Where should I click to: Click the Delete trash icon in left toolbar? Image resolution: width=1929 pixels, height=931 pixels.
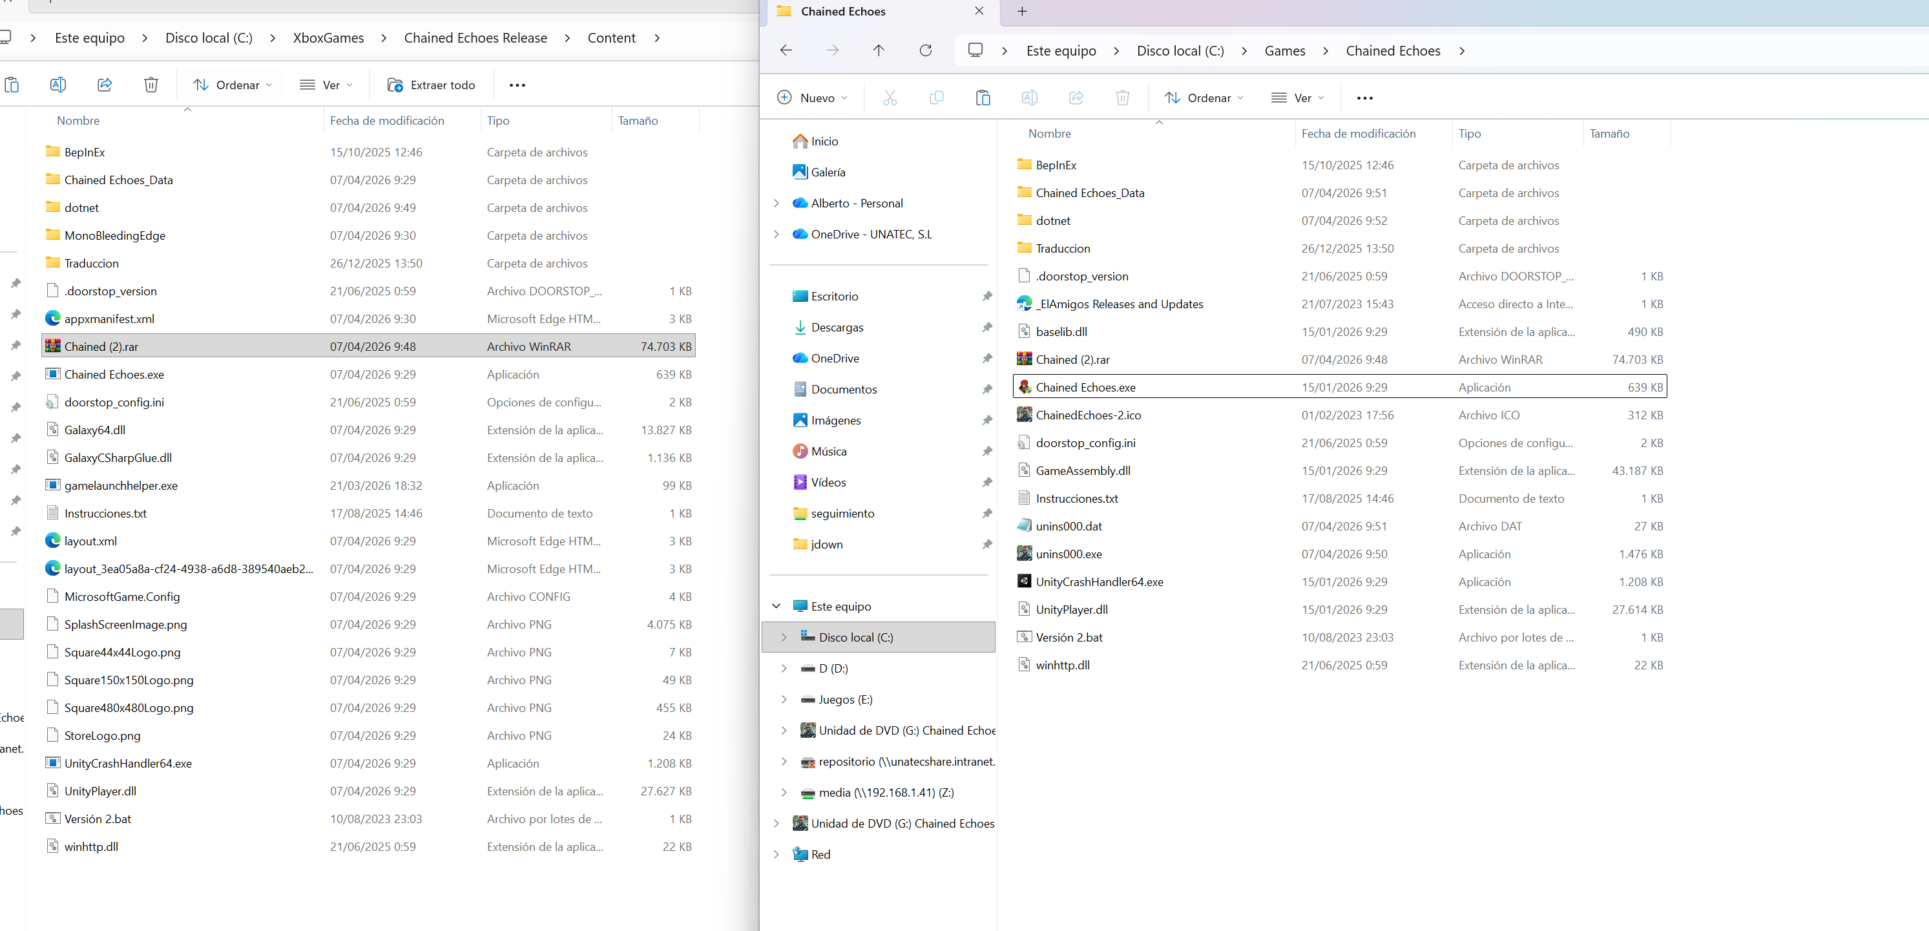pos(151,85)
